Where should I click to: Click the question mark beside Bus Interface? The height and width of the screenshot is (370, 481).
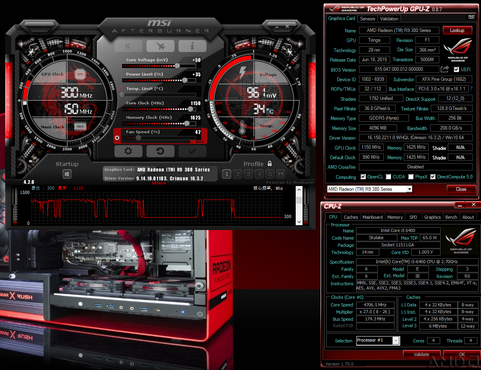pos(471,89)
